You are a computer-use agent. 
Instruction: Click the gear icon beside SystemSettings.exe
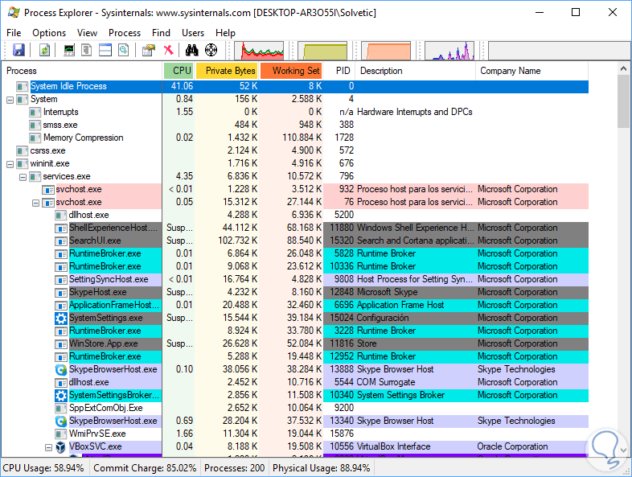coord(61,318)
